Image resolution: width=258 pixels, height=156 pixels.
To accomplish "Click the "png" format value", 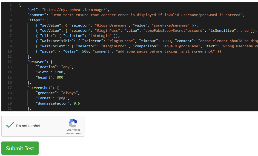I will 62,98.
